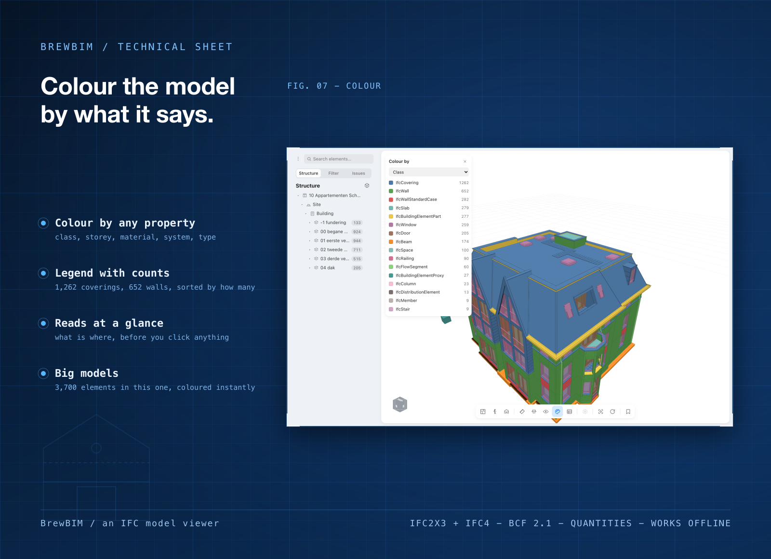Collapse the 10 Appartementen project node
The height and width of the screenshot is (559, 771).
298,196
